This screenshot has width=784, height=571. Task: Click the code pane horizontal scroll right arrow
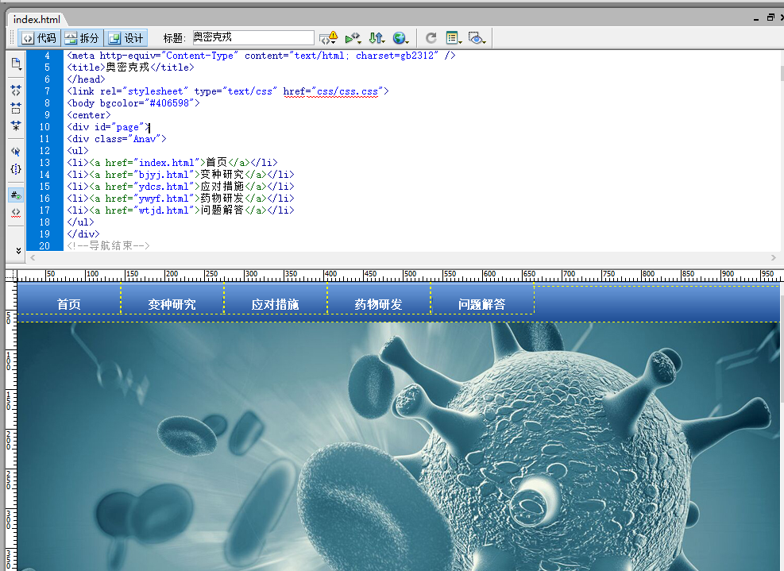[x=773, y=258]
